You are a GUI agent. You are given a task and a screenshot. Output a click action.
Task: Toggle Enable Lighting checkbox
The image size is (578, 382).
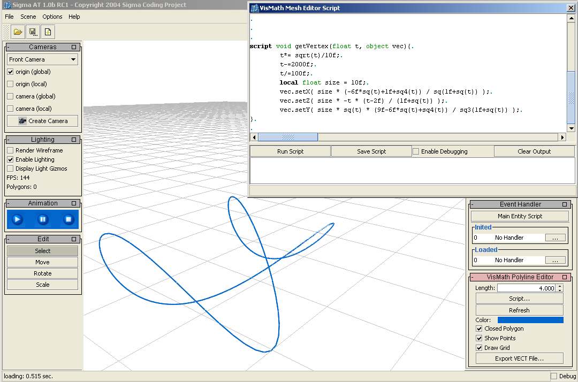click(x=10, y=159)
